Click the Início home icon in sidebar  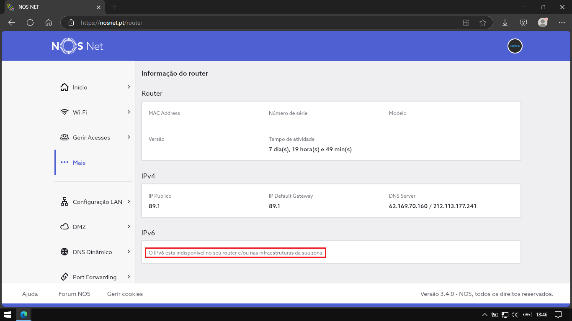64,87
